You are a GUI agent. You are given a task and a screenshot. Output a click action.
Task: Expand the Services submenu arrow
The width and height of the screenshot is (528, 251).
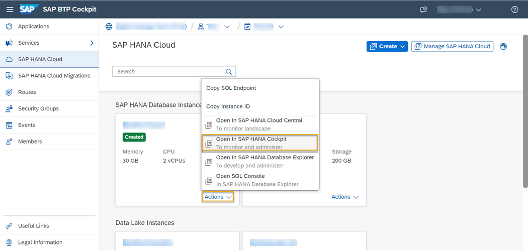[x=92, y=43]
